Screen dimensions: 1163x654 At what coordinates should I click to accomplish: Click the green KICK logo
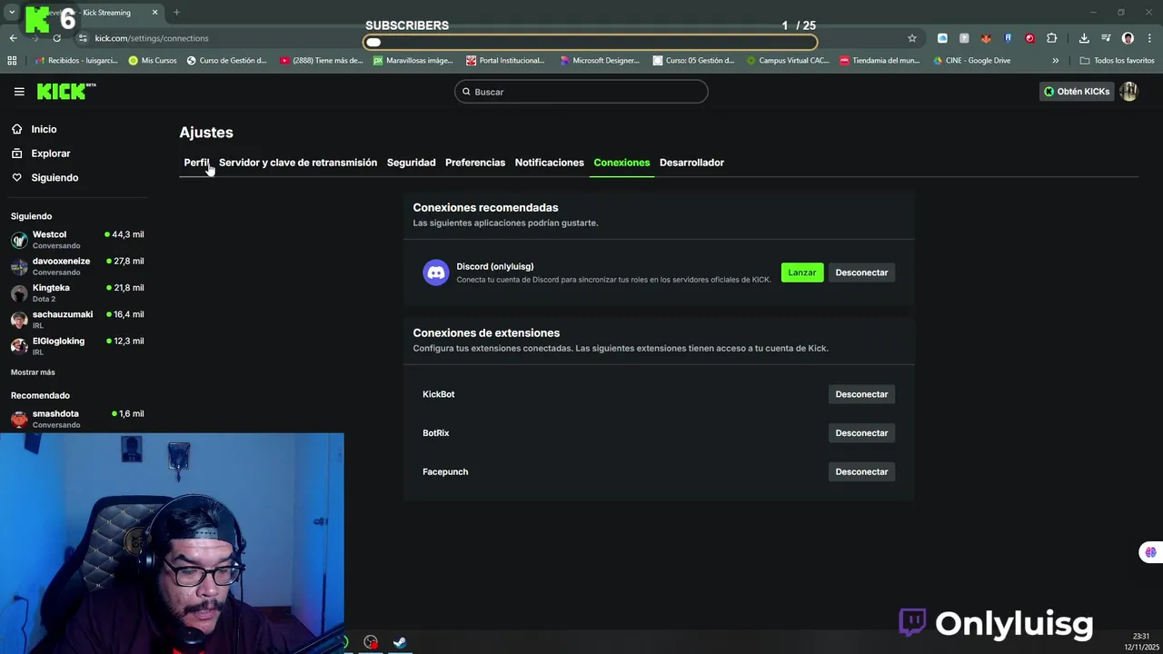coord(65,92)
